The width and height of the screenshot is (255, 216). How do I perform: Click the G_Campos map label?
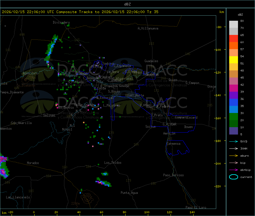tap(192, 83)
